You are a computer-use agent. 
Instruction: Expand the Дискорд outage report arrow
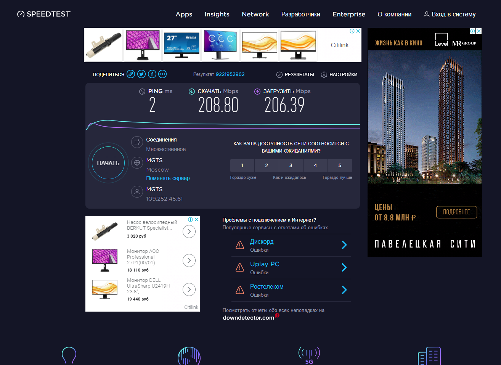pos(344,245)
